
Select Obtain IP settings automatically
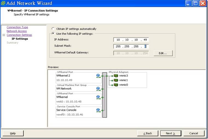[x=53, y=29]
